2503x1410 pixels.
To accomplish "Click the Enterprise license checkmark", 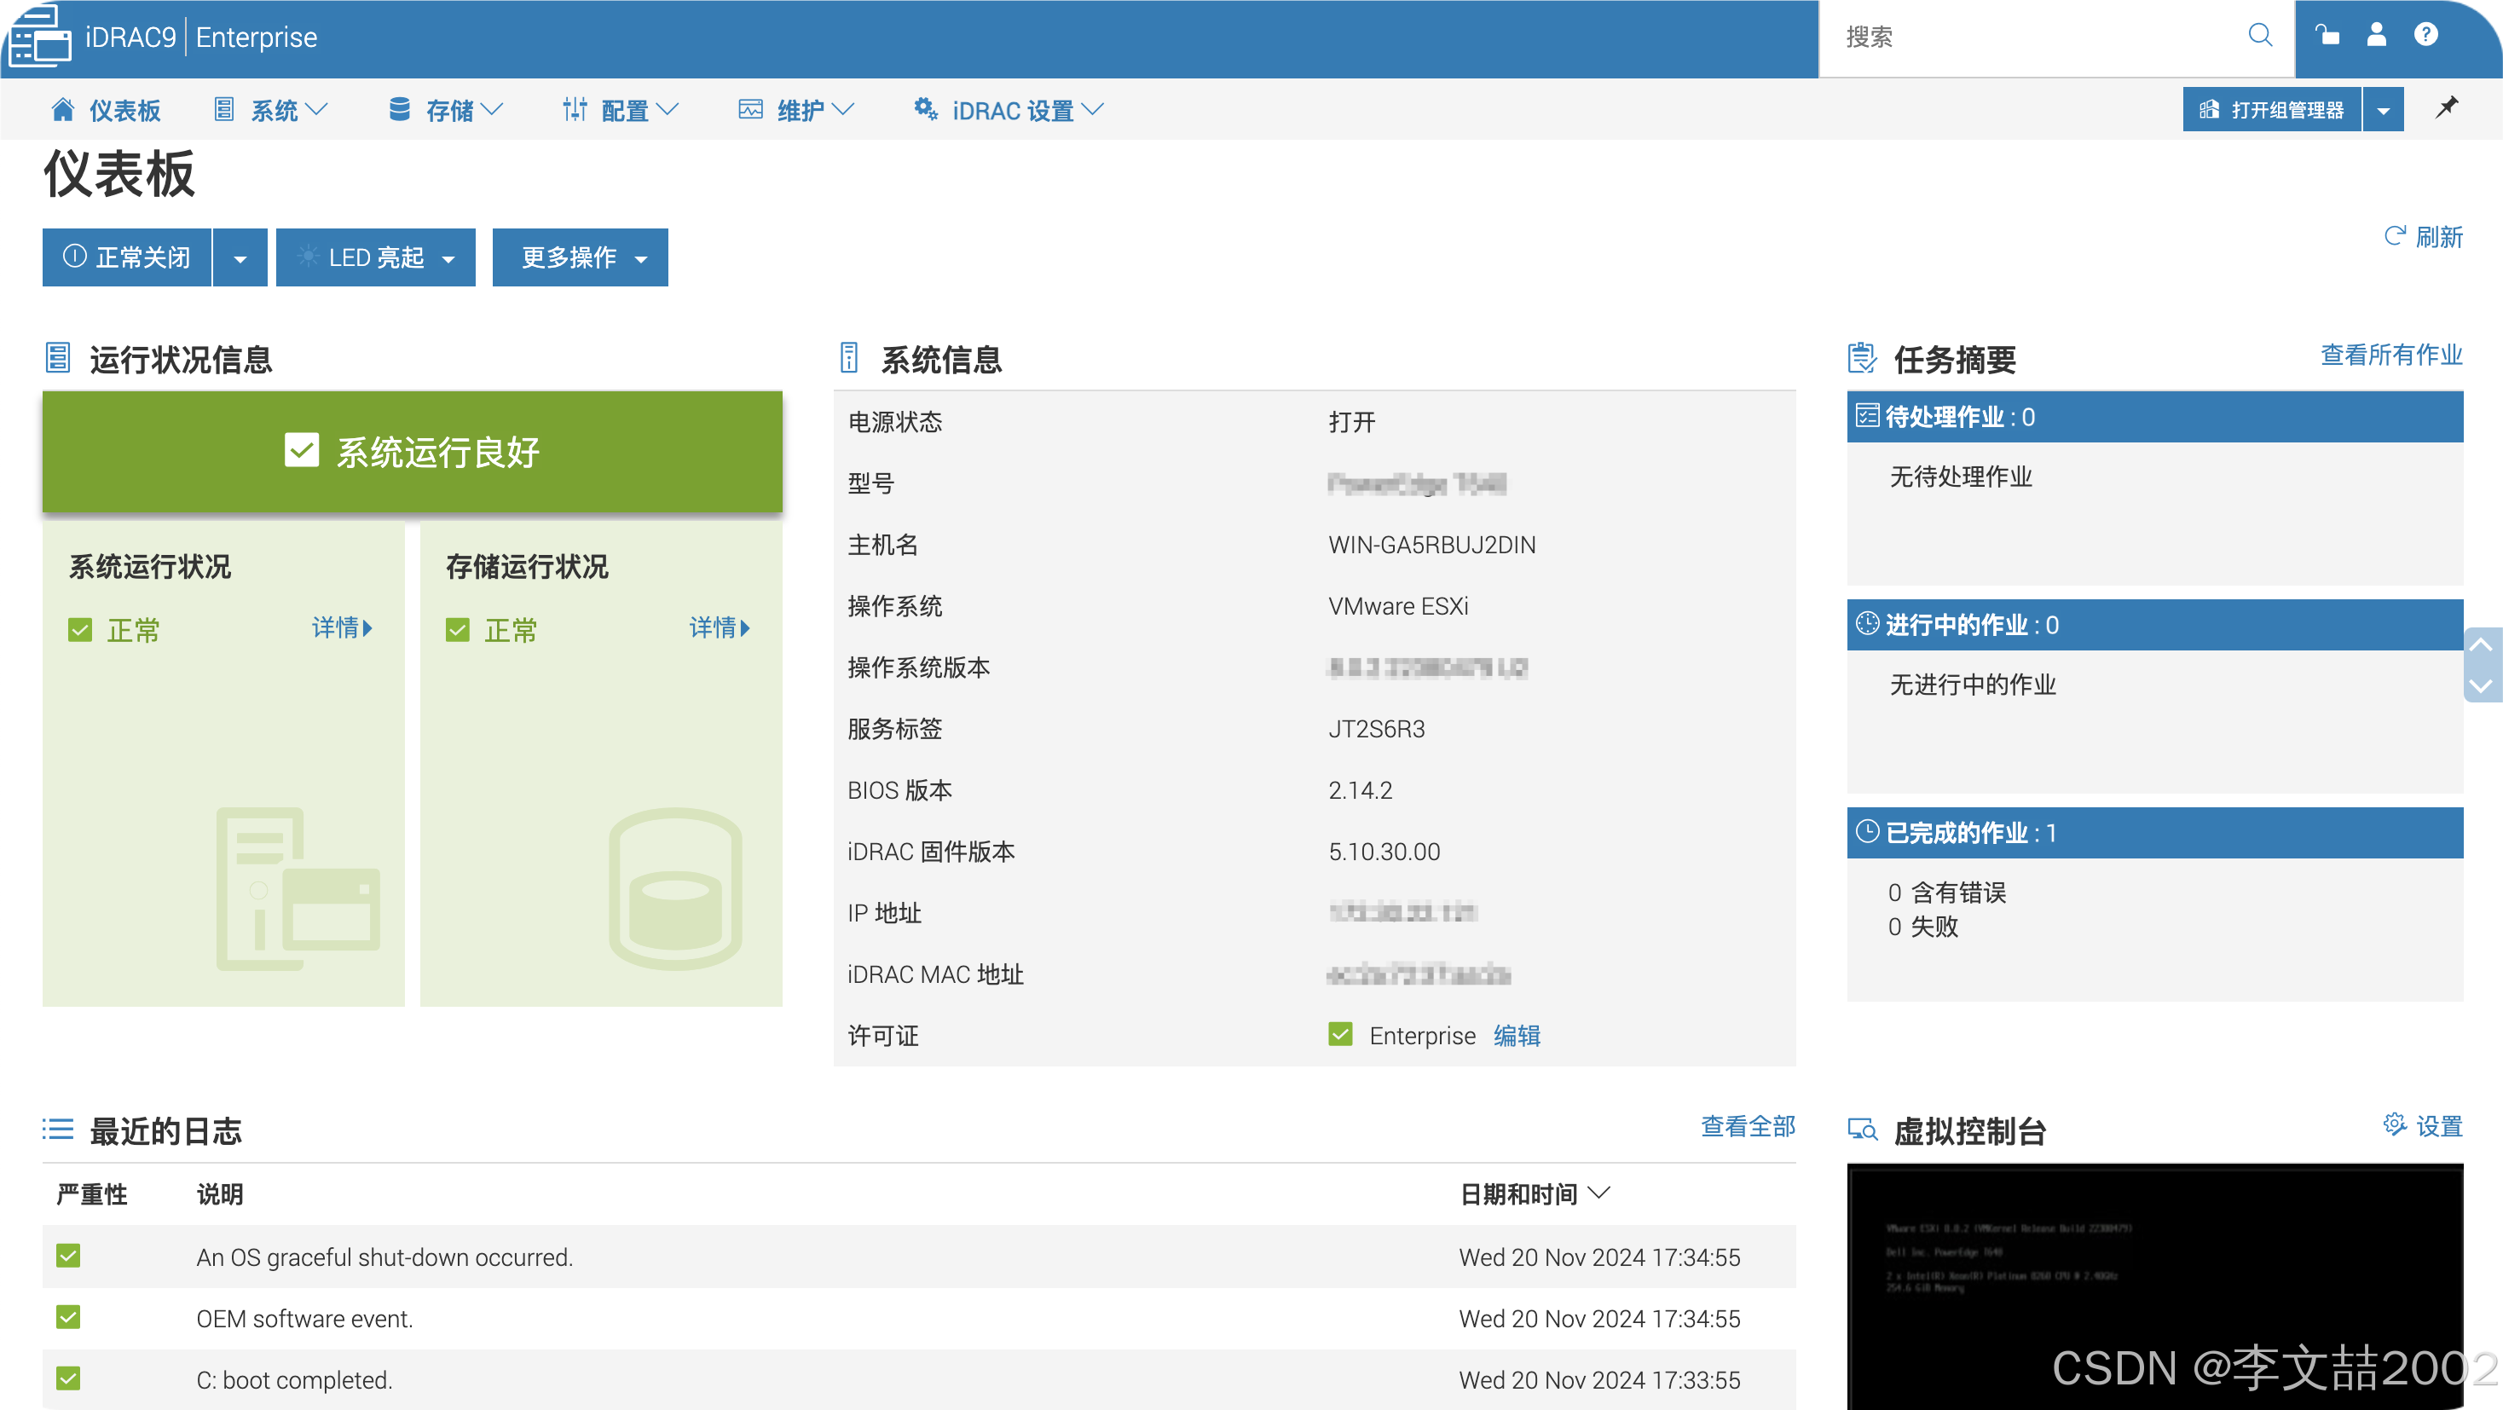I will (x=1340, y=1034).
